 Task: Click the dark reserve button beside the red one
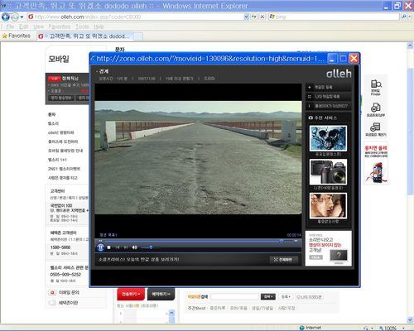coord(161,295)
